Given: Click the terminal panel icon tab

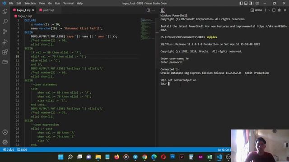Looking at the screenshot, I should tap(163, 10).
